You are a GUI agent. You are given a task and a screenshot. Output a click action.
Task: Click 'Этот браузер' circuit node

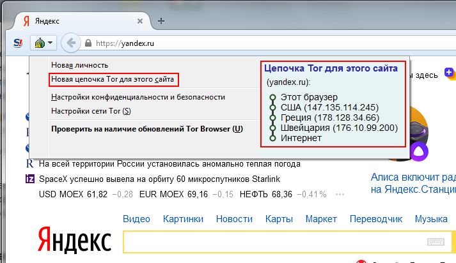click(309, 97)
